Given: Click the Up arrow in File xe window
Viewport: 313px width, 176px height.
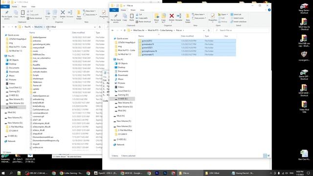Looking at the screenshot, I should [x=125, y=30].
